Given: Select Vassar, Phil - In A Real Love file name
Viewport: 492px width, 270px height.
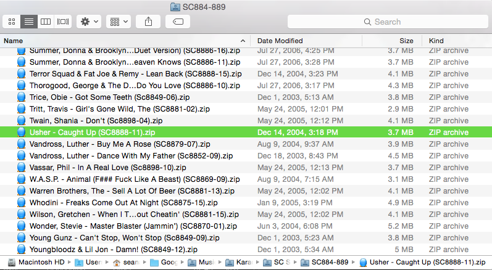Looking at the screenshot, I should [x=107, y=168].
